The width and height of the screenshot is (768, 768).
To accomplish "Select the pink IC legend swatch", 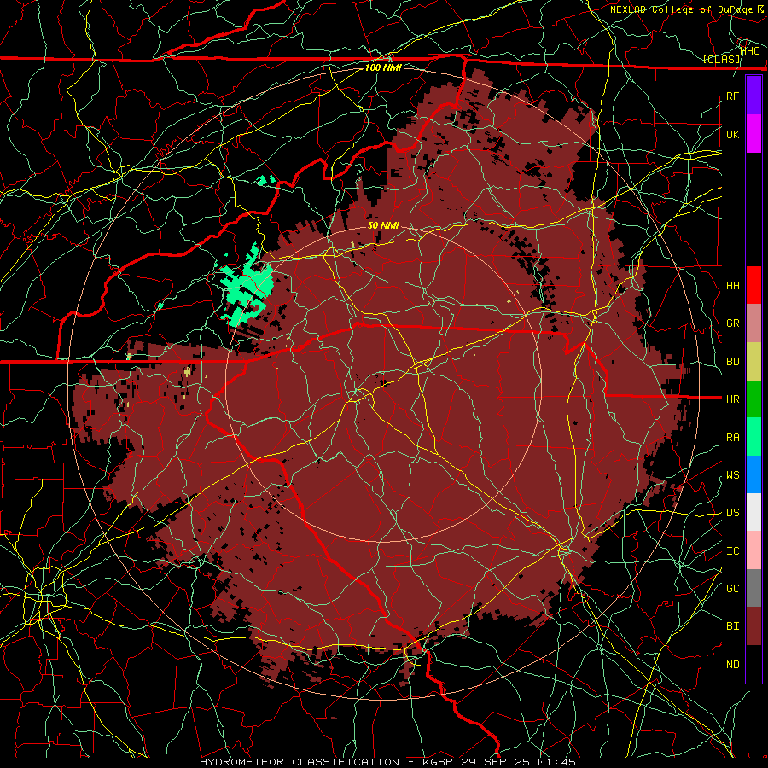I will 753,550.
